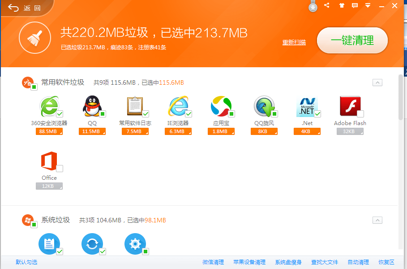The width and height of the screenshot is (407, 269).
Task: Expand the 32KB Adobe Flash size details
Action: click(350, 131)
